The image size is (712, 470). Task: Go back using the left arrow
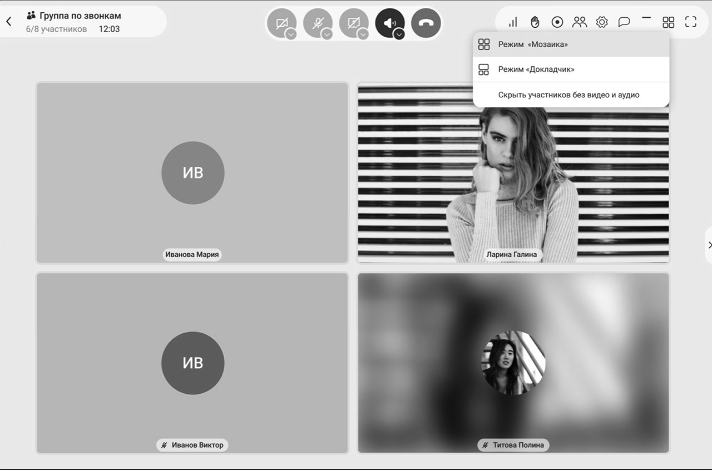[x=9, y=22]
